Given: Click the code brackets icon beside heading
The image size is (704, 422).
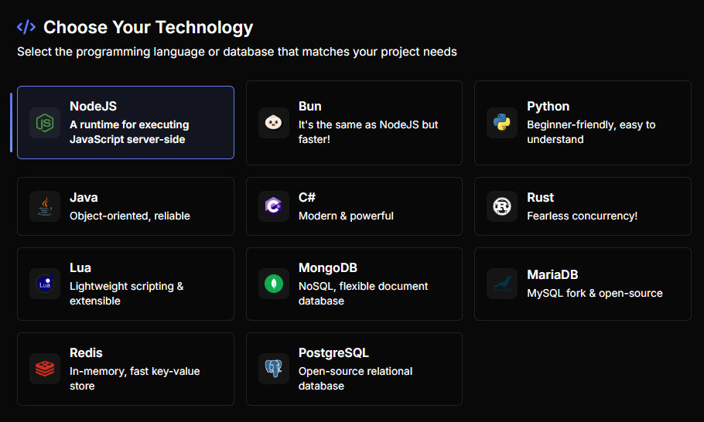Looking at the screenshot, I should point(26,27).
